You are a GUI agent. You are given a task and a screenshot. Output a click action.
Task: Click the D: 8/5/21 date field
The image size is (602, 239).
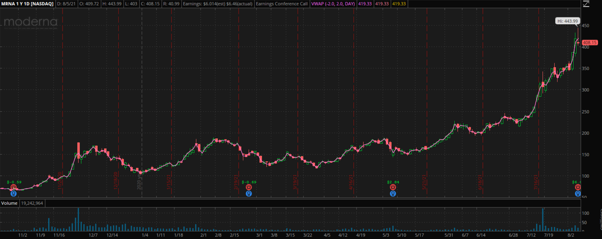pyautogui.click(x=67, y=4)
